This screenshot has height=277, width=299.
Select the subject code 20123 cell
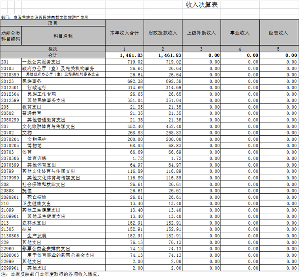(11, 81)
